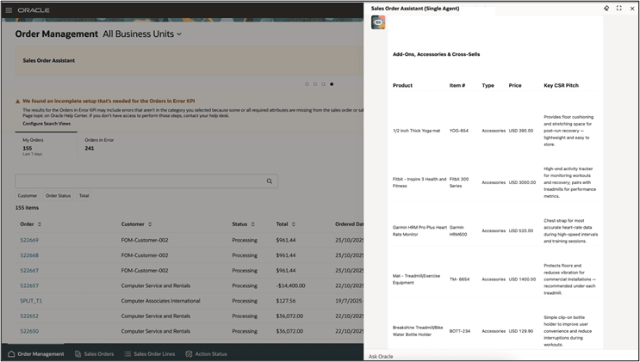
Task: Click the $127.56 total cell
Action: click(286, 301)
